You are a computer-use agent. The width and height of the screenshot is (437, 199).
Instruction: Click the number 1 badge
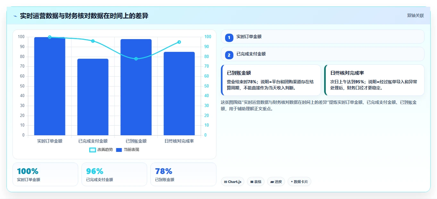pyautogui.click(x=229, y=38)
